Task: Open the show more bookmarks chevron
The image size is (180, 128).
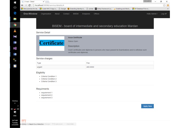Action: coord(168,9)
